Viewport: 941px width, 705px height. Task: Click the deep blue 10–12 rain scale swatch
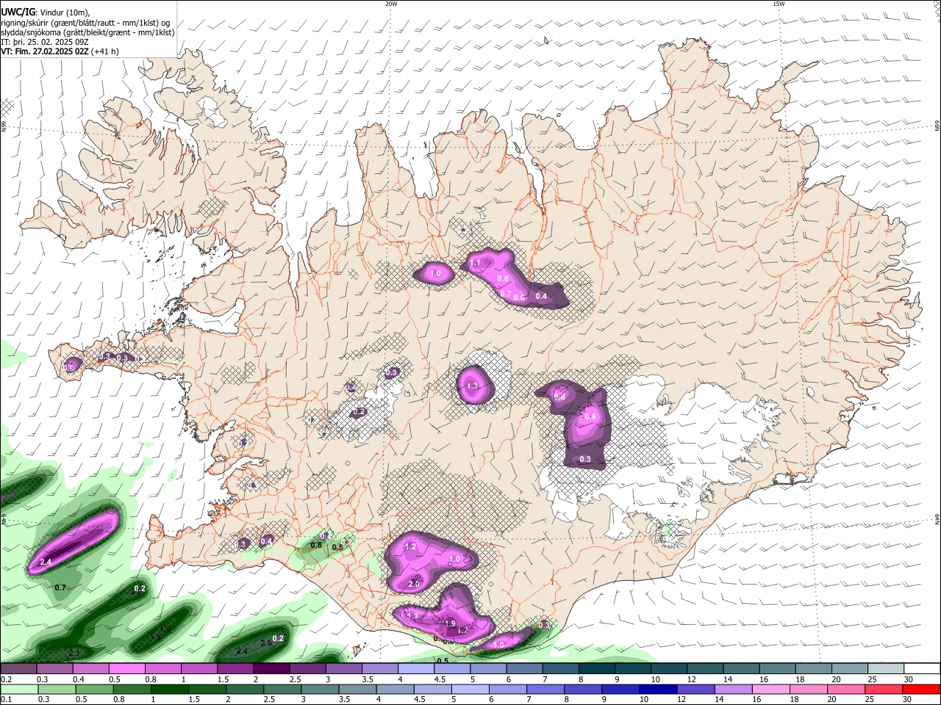(x=658, y=689)
